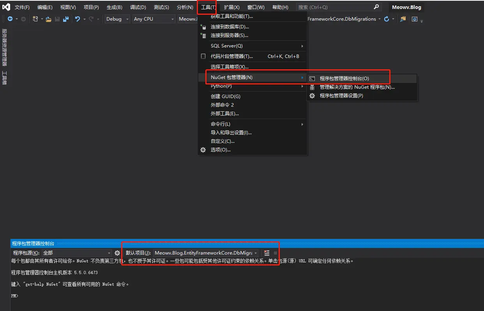Click the toolbar icon after refresh dropdown

click(403, 19)
